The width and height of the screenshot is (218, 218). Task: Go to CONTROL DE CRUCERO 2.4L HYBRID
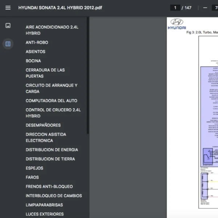[x=53, y=113]
